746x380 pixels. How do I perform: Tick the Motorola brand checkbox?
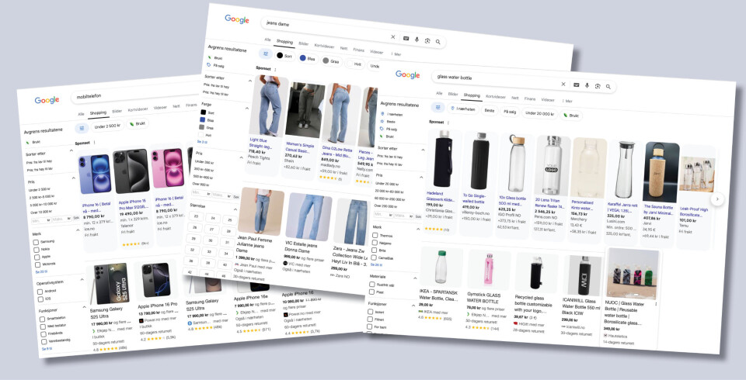[37, 264]
